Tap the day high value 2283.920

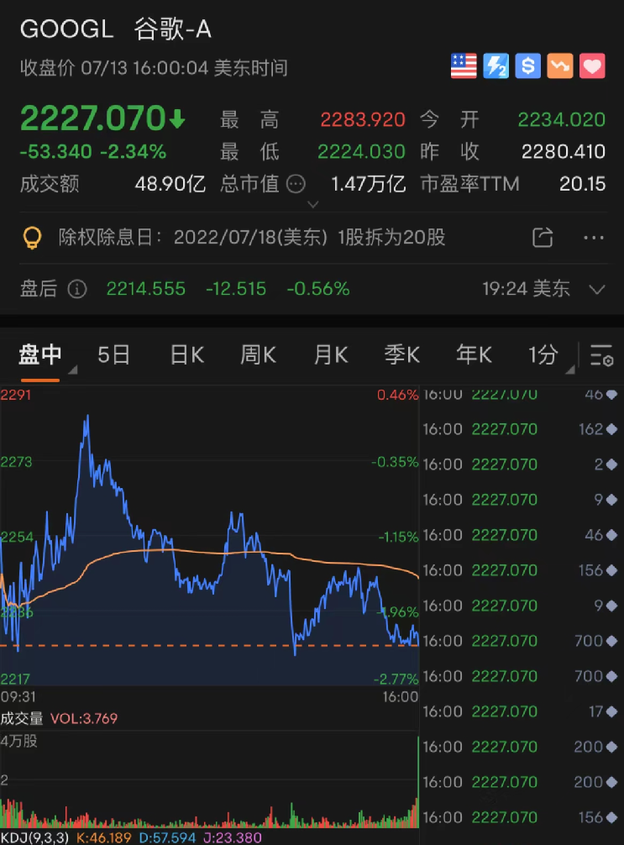363,119
